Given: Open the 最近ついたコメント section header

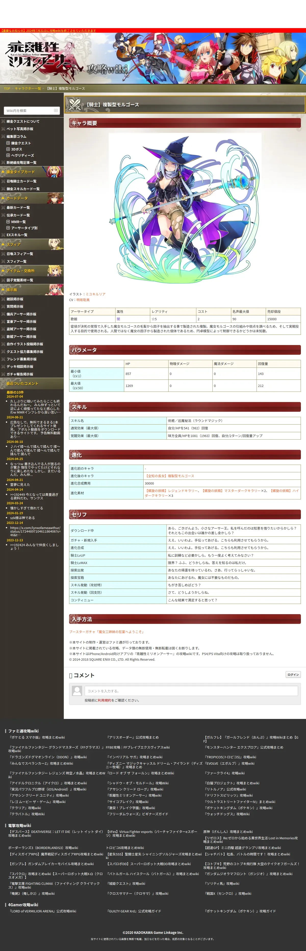Looking at the screenshot, I should [x=32, y=383].
